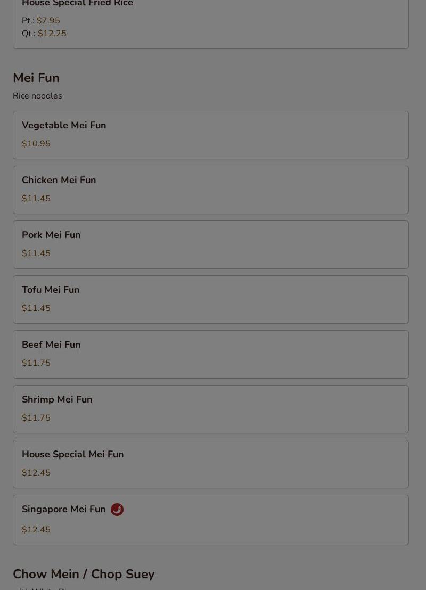The image size is (426, 590).
Task: Click the $11.75 Shrimp Mei Fun price
Action: 36,417
